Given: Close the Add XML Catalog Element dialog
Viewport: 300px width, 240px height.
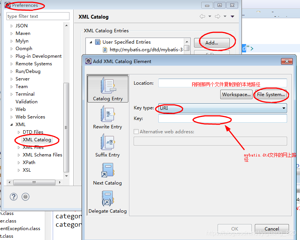Looking at the screenshot, I should click(x=287, y=61).
